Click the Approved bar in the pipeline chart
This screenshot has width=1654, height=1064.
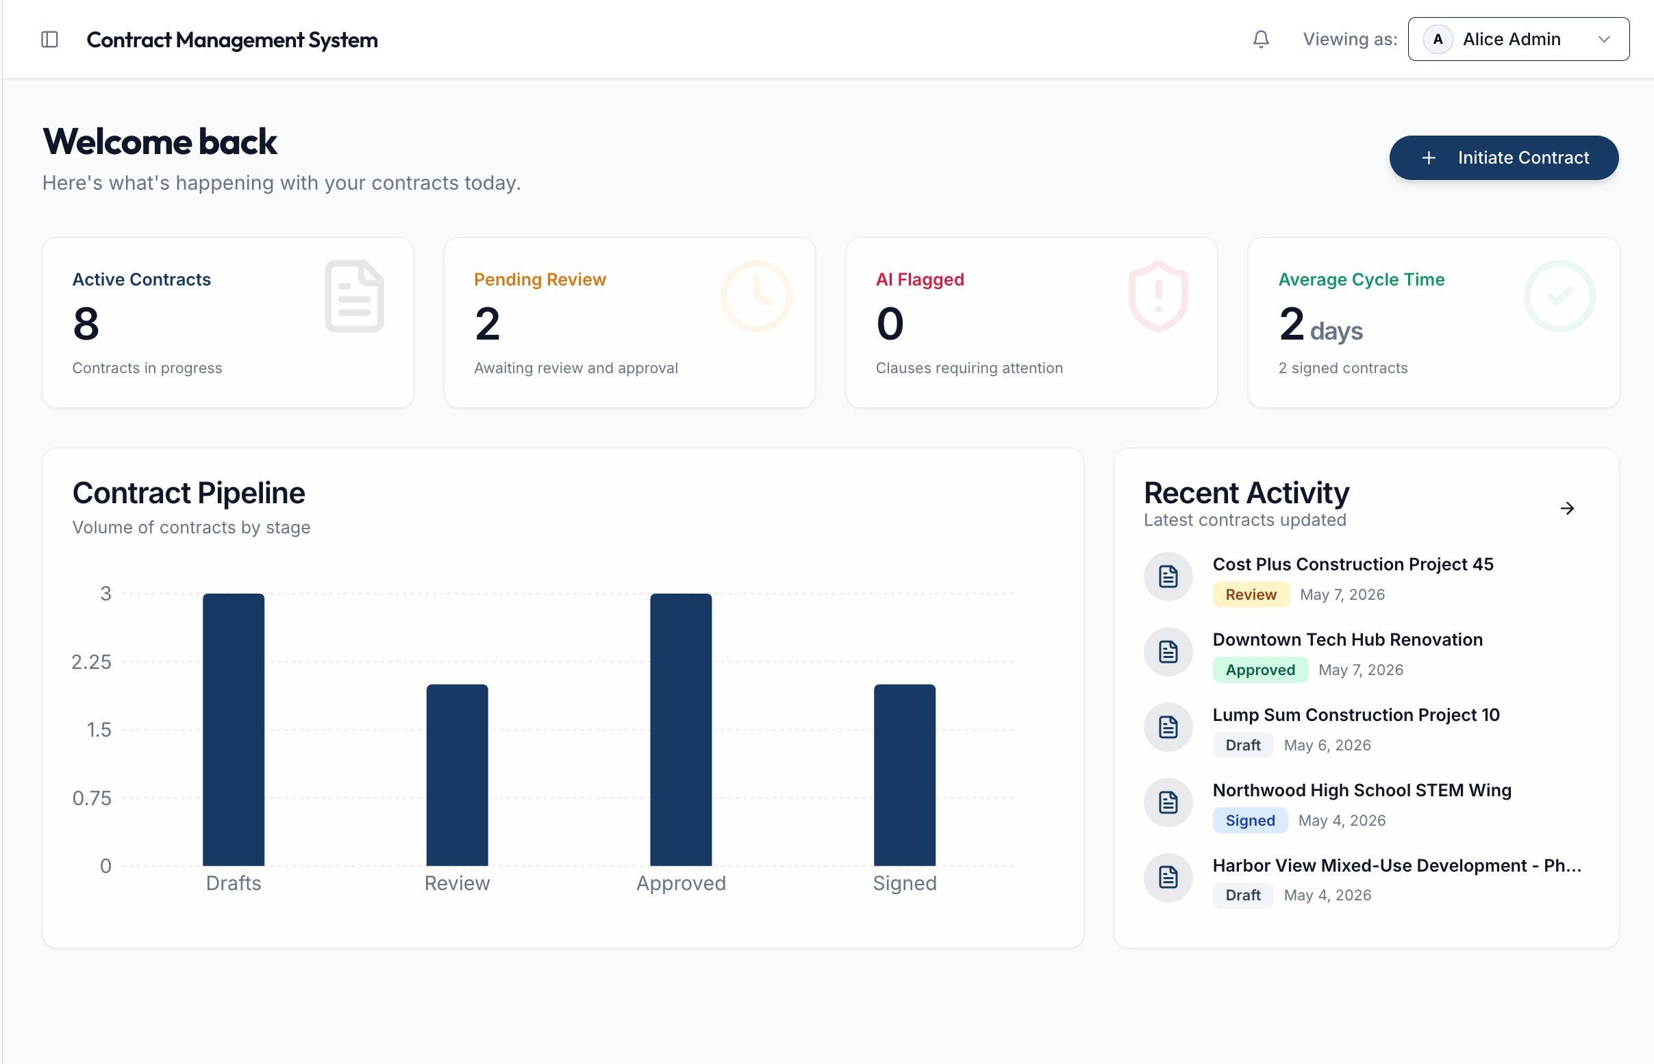(x=681, y=730)
